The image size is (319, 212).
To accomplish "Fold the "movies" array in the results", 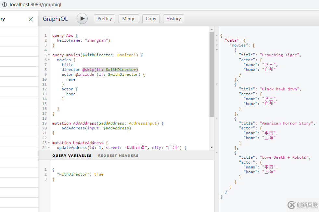I will [217, 46].
